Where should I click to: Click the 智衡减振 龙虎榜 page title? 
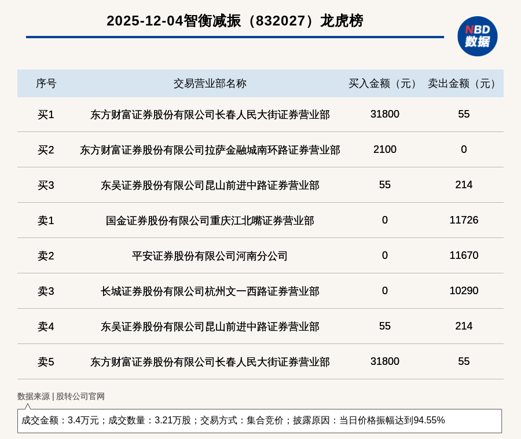pos(234,21)
